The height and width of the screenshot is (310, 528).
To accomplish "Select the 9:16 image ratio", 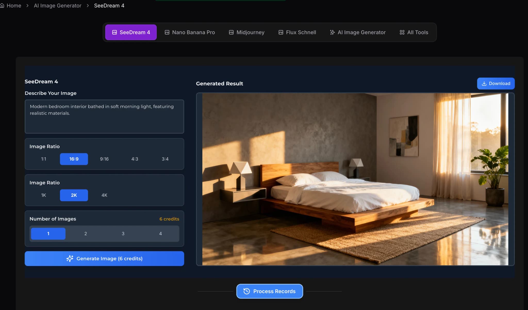I will 104,159.
